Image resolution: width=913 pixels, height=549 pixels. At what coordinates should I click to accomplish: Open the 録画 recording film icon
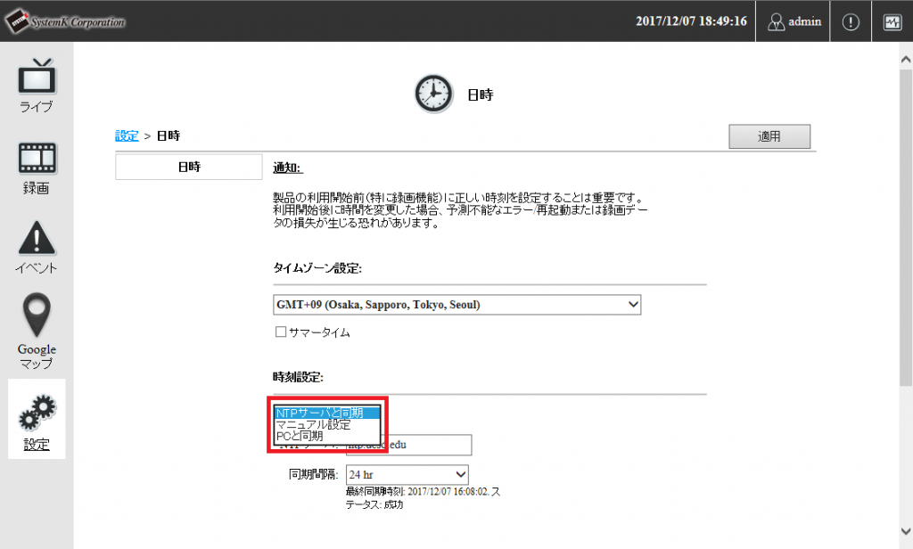(37, 158)
